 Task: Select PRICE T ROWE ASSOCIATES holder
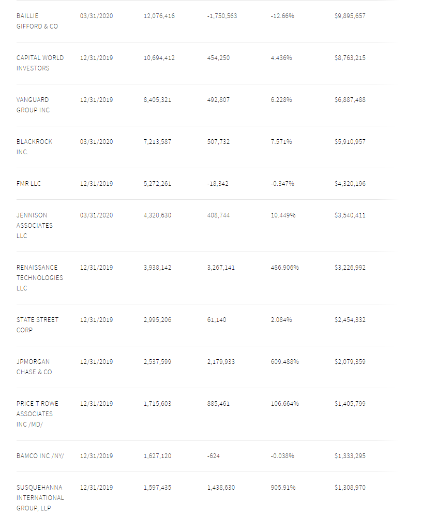[34, 414]
